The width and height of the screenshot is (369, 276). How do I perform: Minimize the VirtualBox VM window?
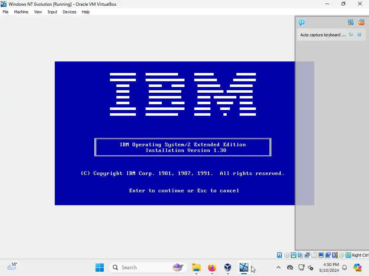327,4
